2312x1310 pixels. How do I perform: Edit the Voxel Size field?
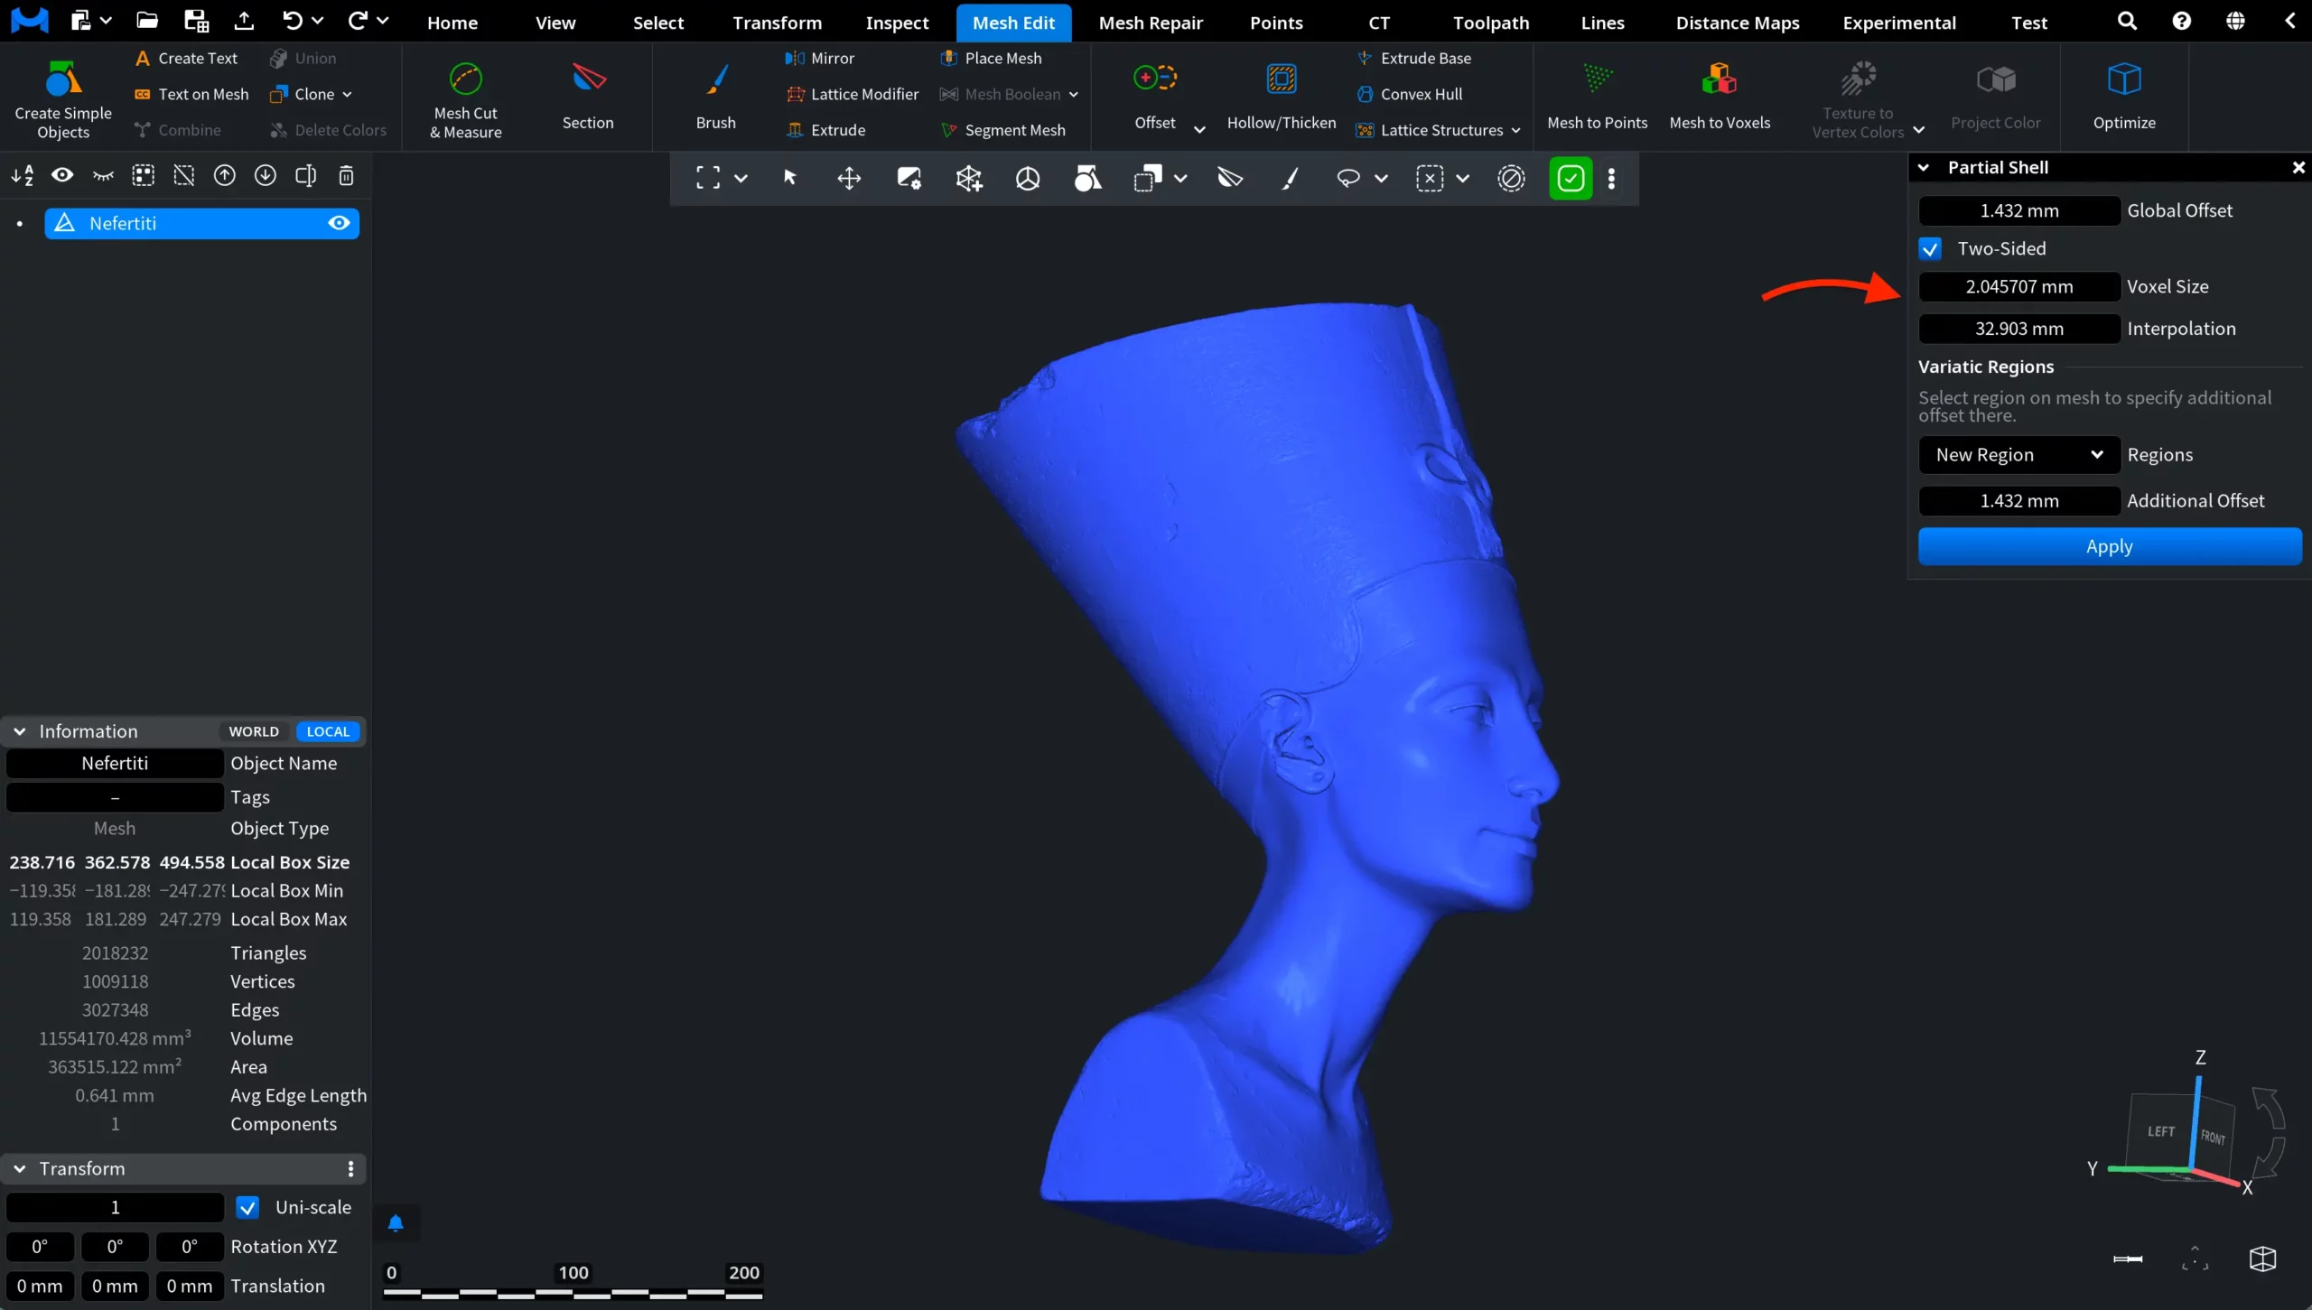2019,286
